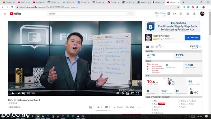Switch to the Amazon tab
211x119 pixels.
click(x=158, y=2)
